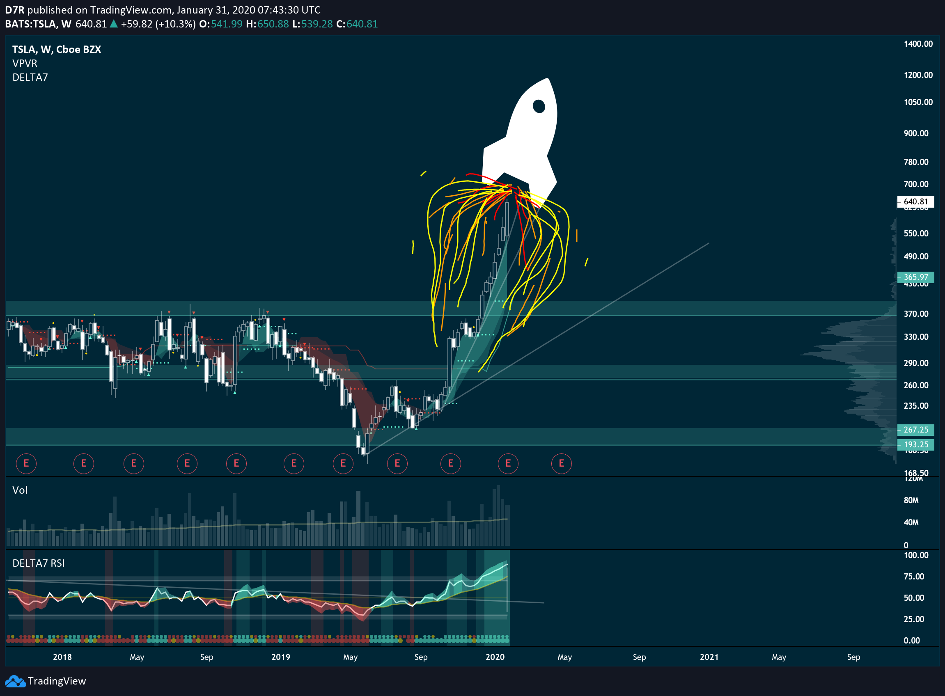This screenshot has height=696, width=945.
Task: Click the 1200.00 price axis label
Action: (918, 75)
